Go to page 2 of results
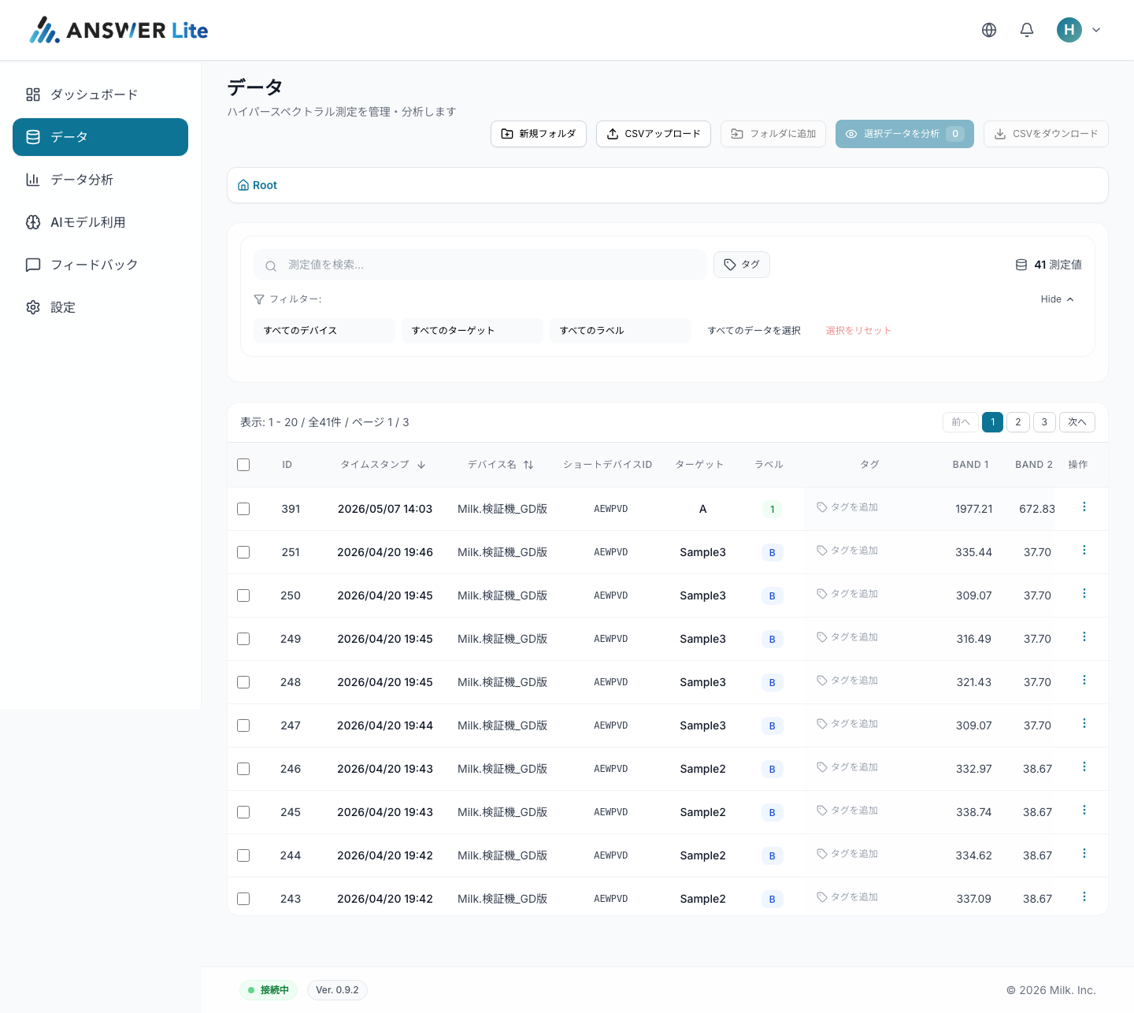Viewport: 1134px width, 1013px height. pyautogui.click(x=1018, y=422)
